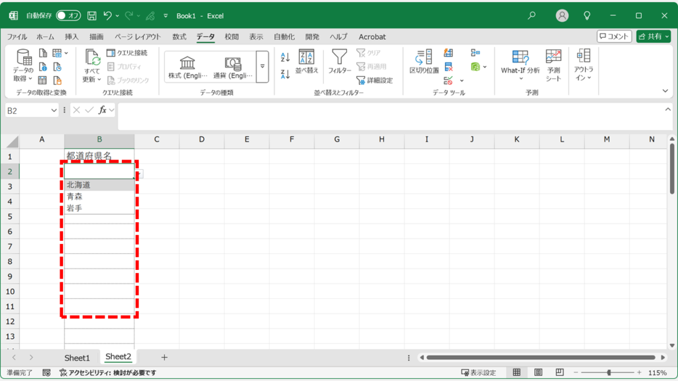Toggle 自動保存 AutoSave switch
This screenshot has width=678, height=381.
(x=68, y=16)
